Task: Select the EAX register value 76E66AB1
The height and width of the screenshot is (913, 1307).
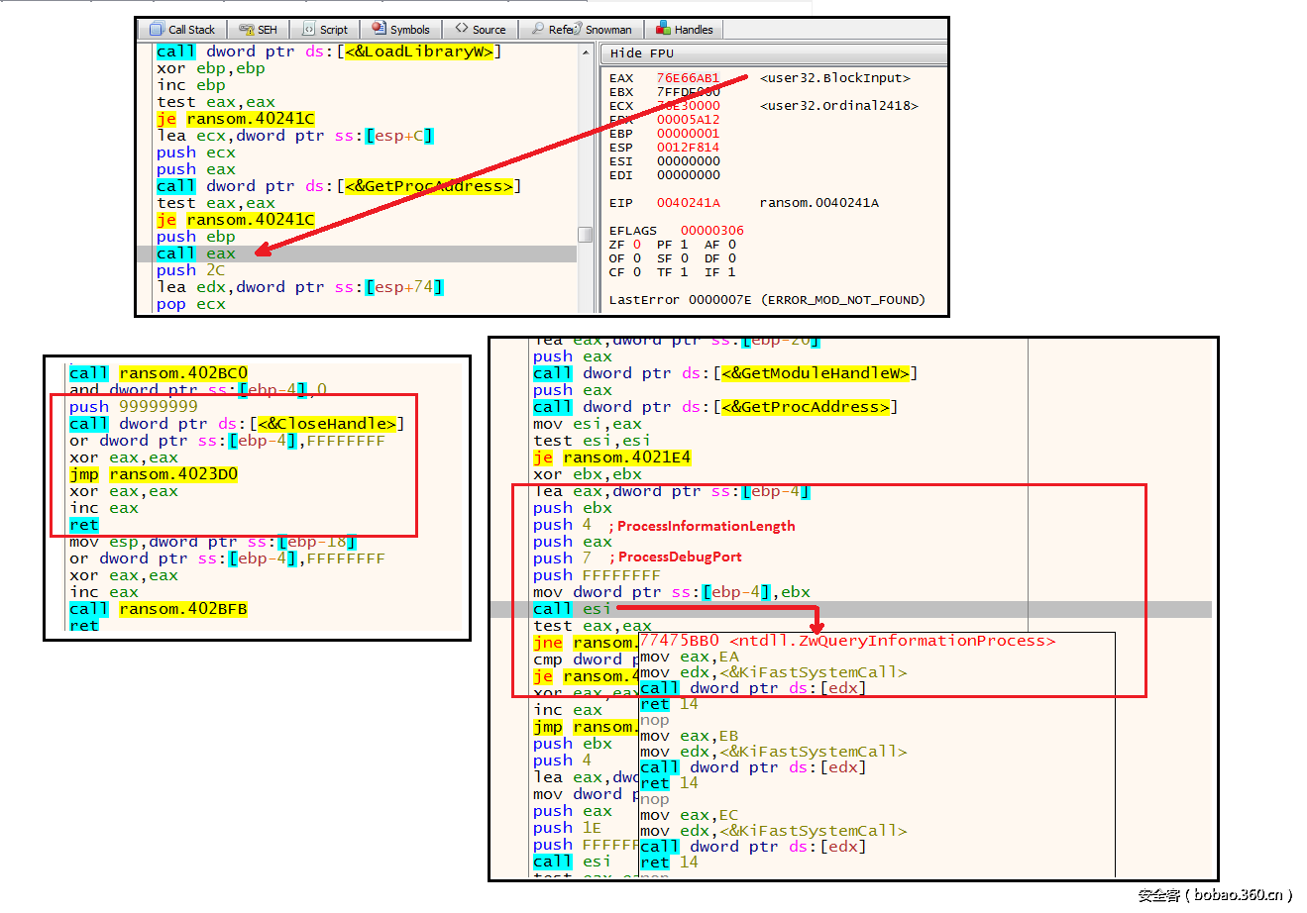Action: click(x=688, y=78)
